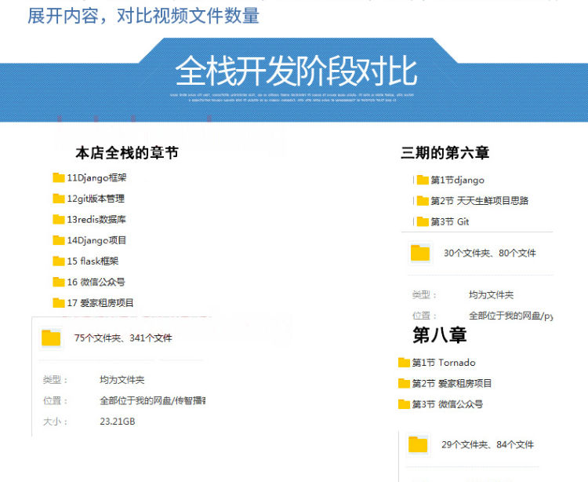Click the large folder icon beside 75个文件夹、341个文件
588x482 pixels.
[x=51, y=338]
